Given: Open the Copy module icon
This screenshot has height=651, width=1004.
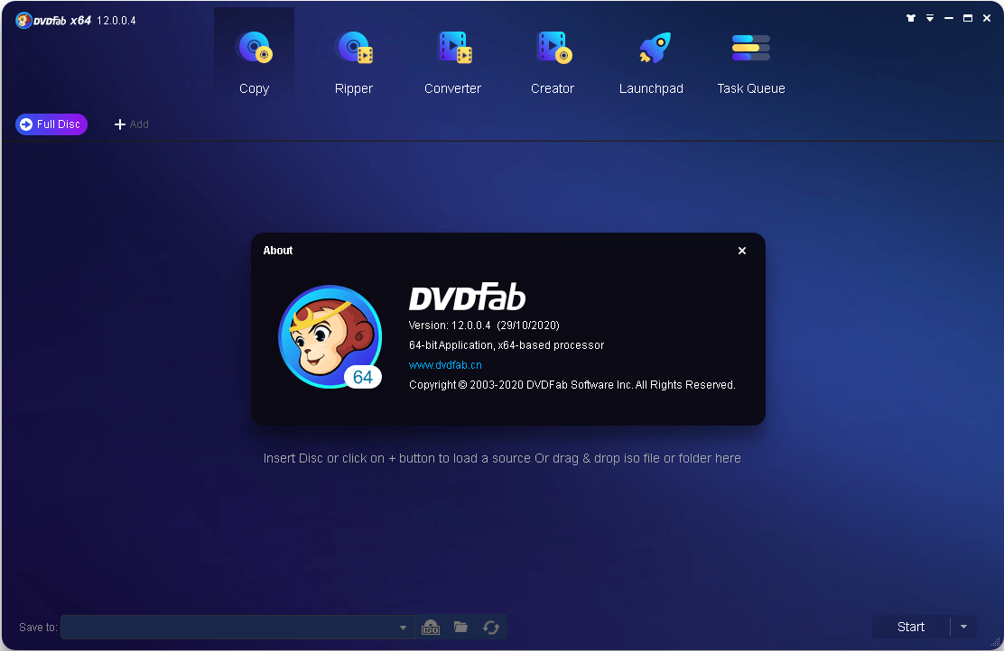Looking at the screenshot, I should (255, 48).
